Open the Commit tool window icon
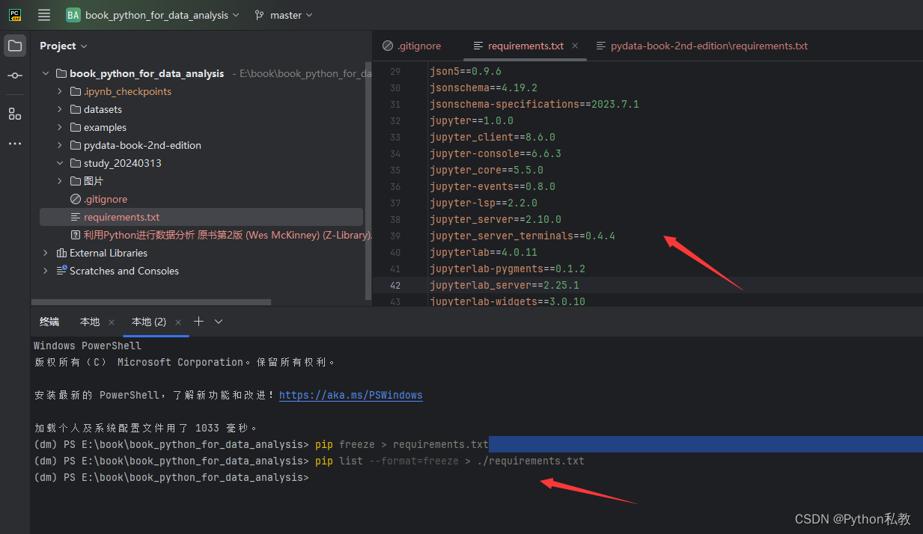Viewport: 923px width, 534px height. click(14, 76)
